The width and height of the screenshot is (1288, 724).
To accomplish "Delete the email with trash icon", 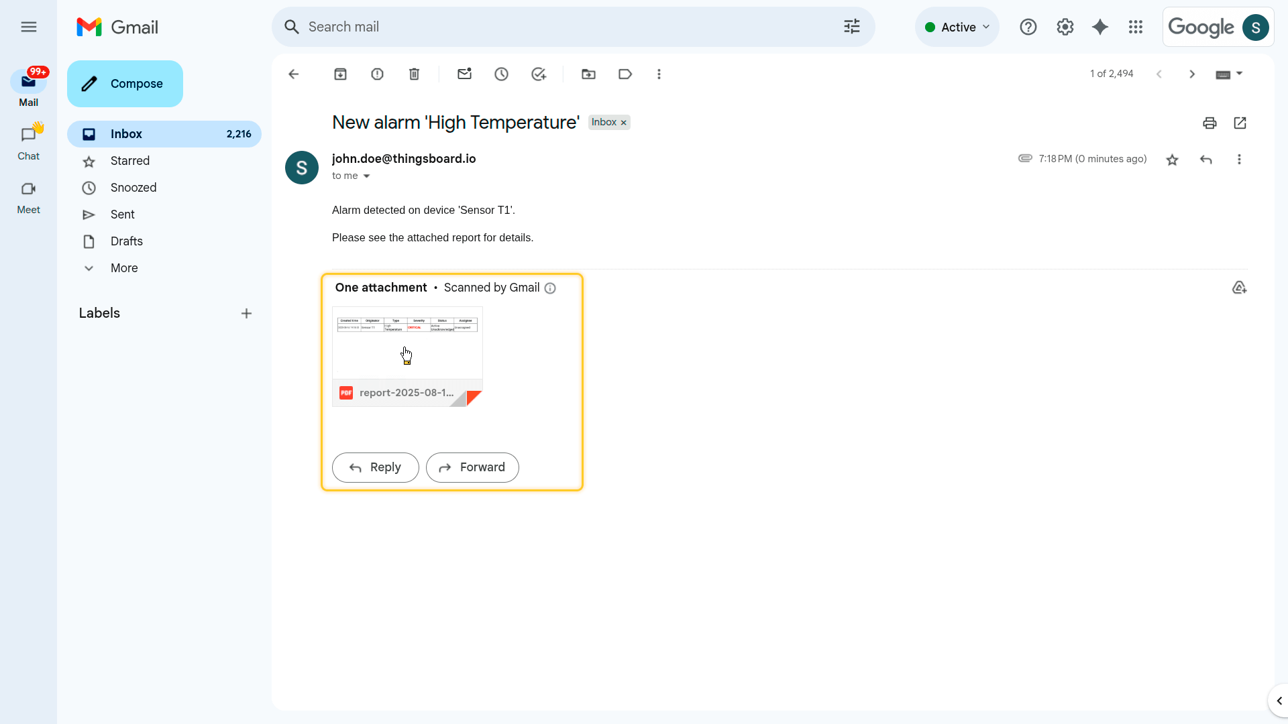I will [414, 74].
